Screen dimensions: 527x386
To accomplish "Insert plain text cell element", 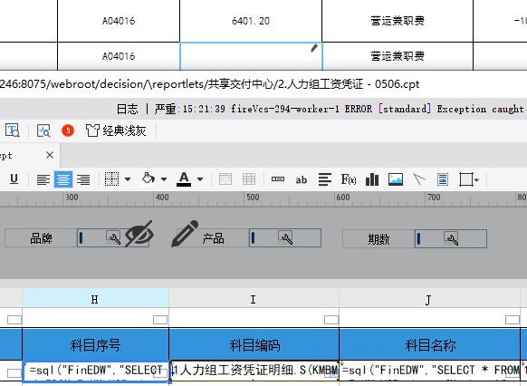I will click(x=278, y=179).
